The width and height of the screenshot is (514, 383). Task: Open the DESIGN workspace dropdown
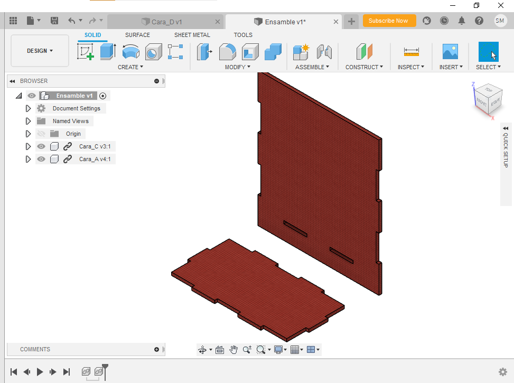point(40,51)
